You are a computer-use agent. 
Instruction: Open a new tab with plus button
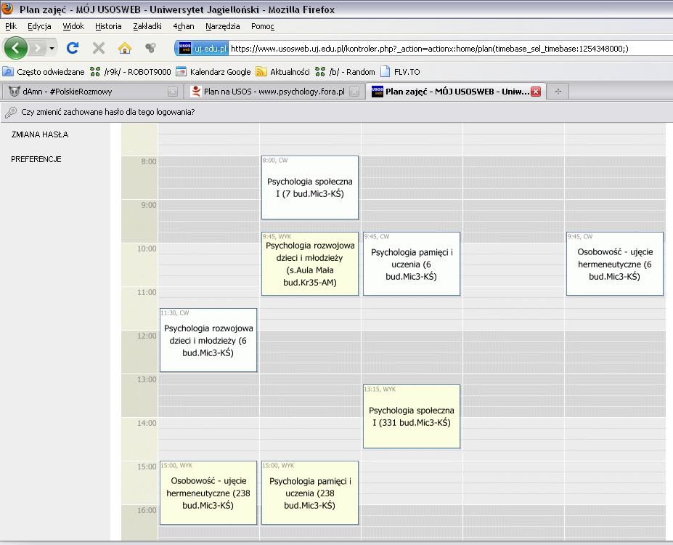tap(558, 92)
